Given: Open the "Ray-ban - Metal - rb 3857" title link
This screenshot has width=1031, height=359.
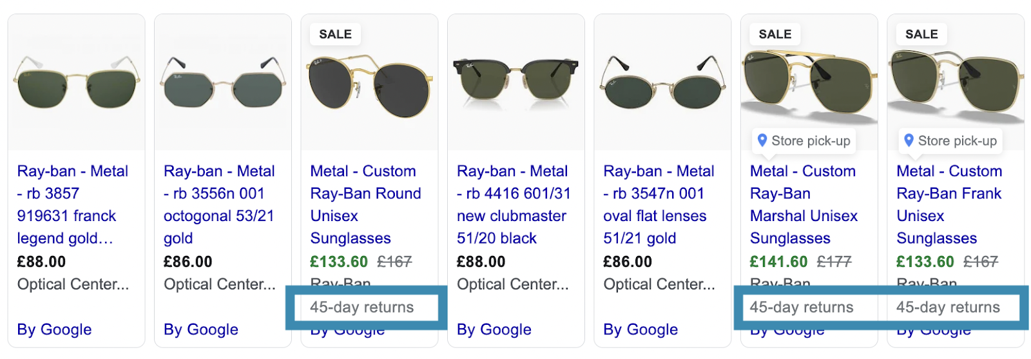Looking at the screenshot, I should click(x=72, y=204).
